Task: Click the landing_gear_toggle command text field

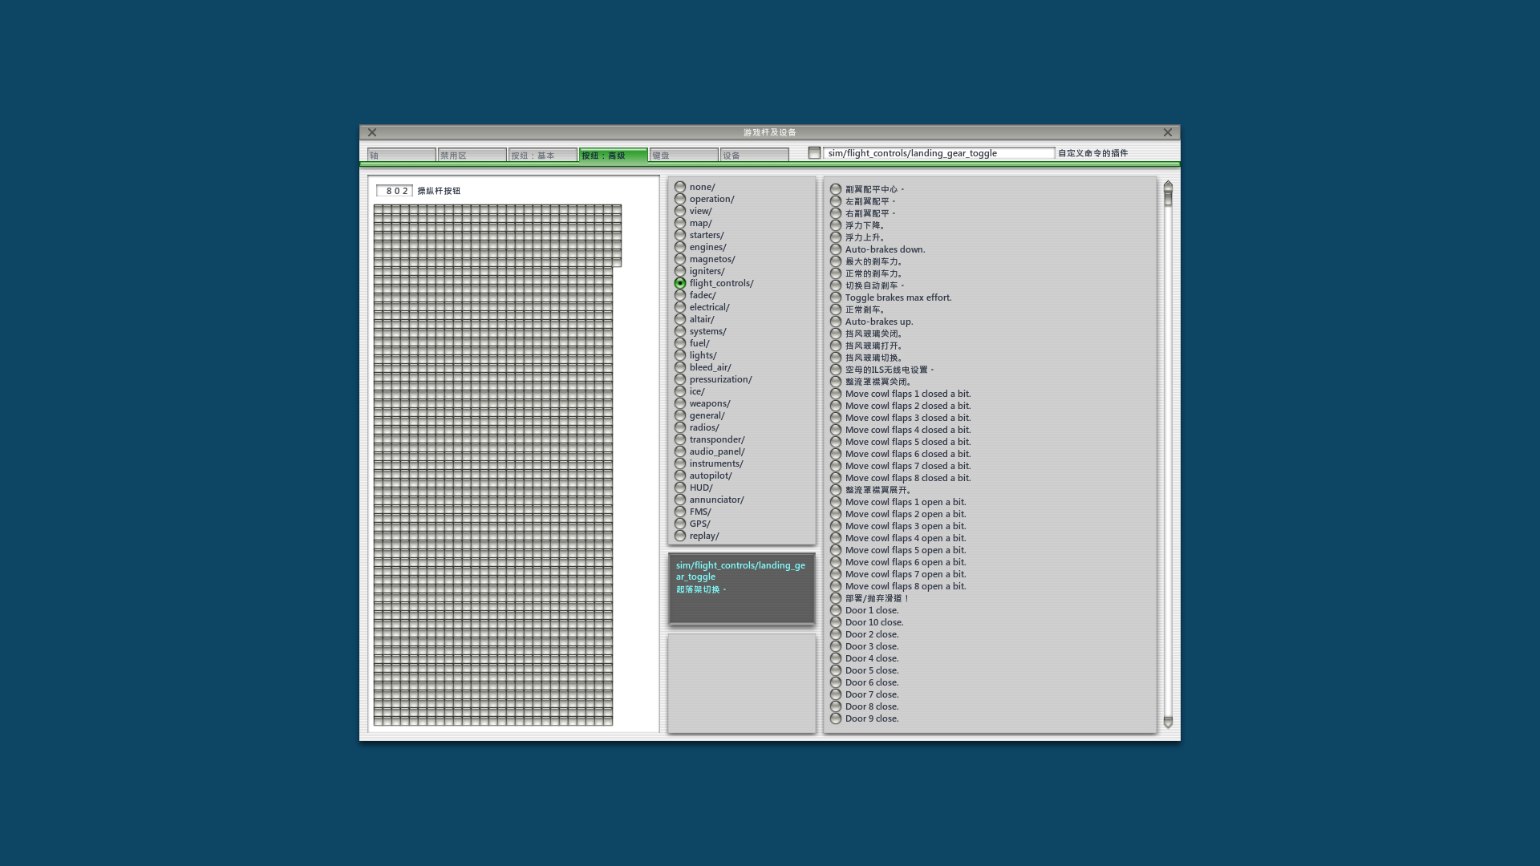Action: [939, 153]
